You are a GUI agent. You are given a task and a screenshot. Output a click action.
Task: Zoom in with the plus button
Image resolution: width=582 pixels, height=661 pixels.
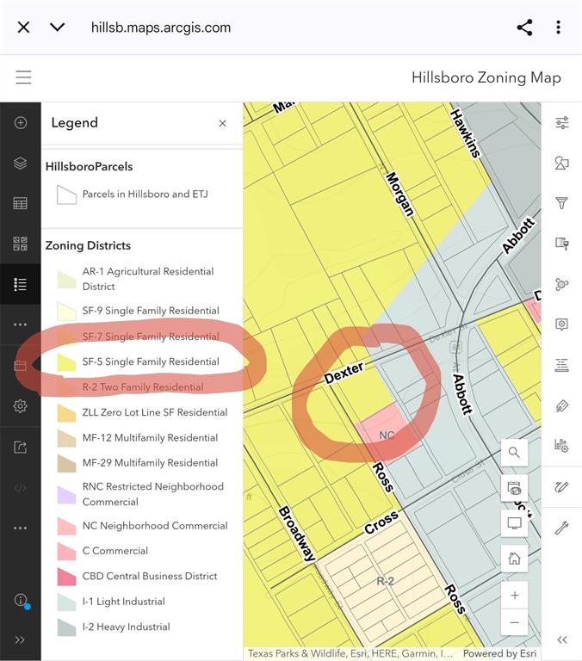point(514,596)
